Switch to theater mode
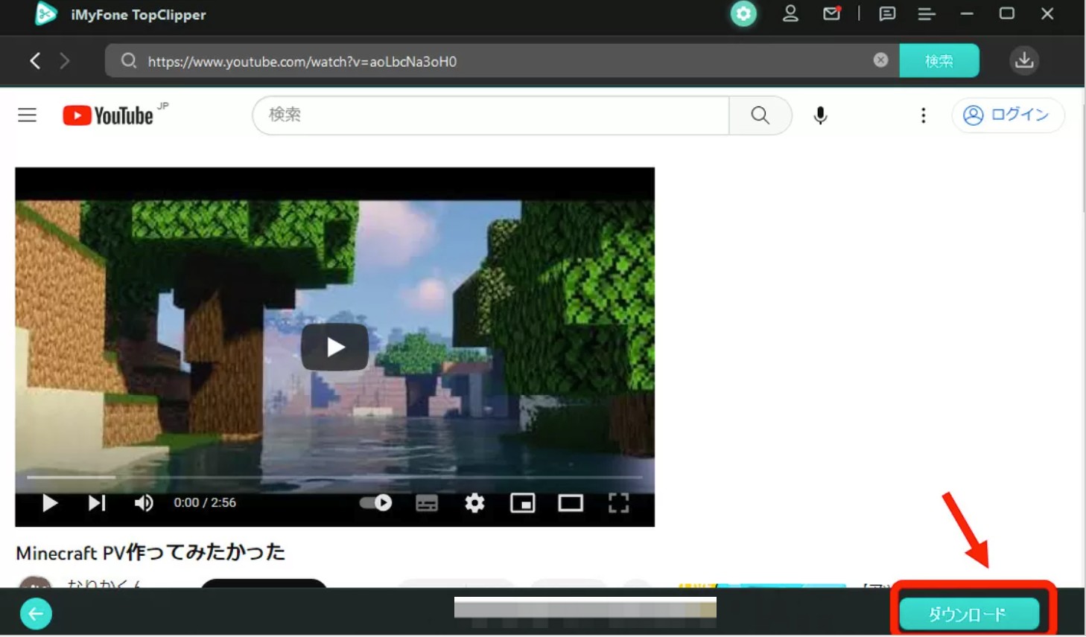Image resolution: width=1086 pixels, height=637 pixels. pos(571,503)
